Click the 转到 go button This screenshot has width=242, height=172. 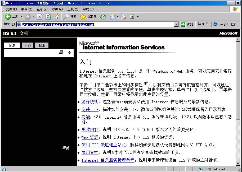187,24
